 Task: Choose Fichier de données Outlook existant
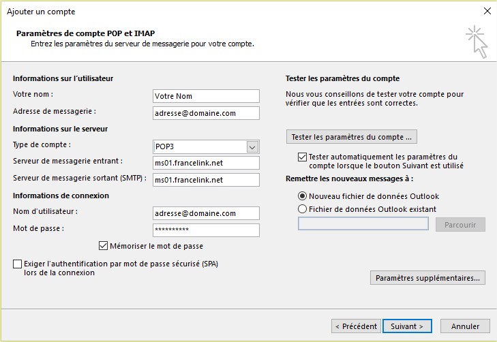point(303,209)
